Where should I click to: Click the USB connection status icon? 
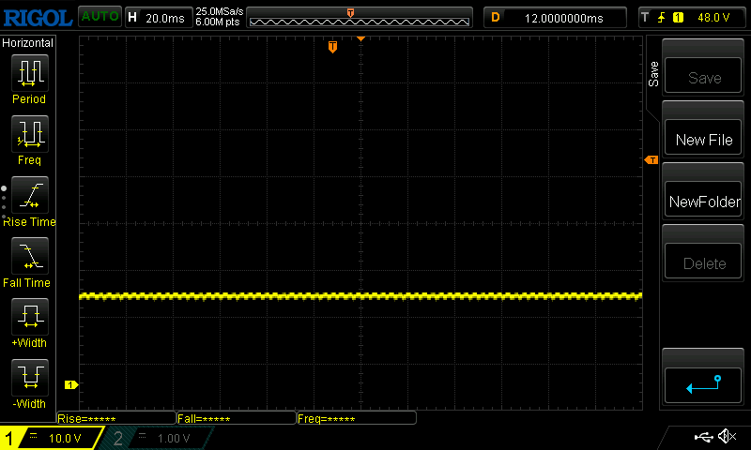point(703,436)
